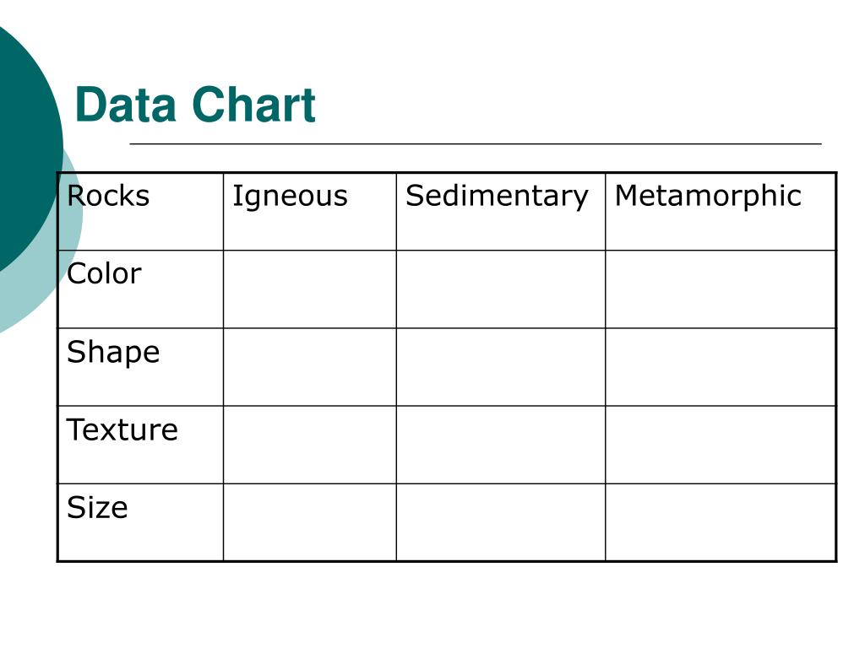Click the empty Sedimentary Color cell
Screen dimensions: 865x648
[501, 289]
